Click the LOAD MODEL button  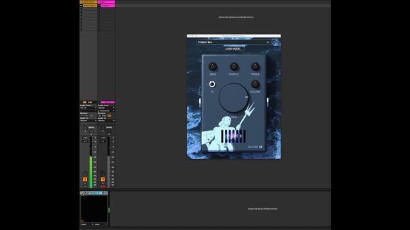coord(233,49)
